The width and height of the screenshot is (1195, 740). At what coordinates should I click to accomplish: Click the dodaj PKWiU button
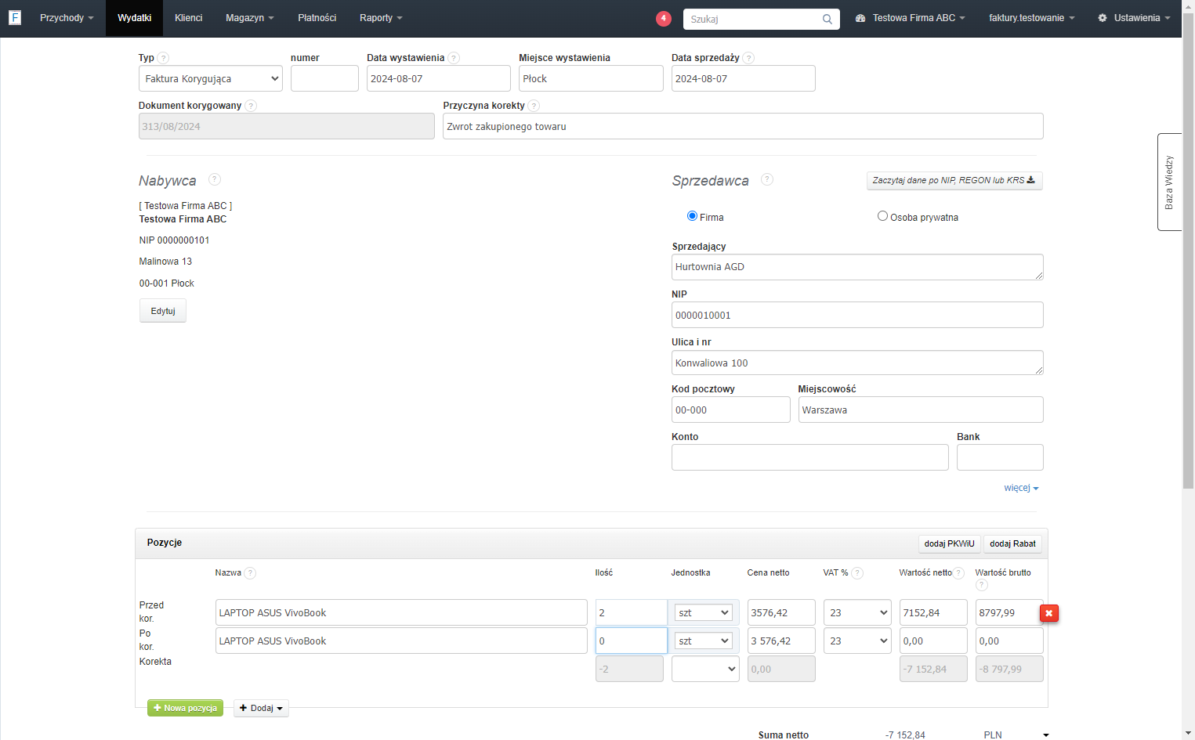tap(949, 543)
